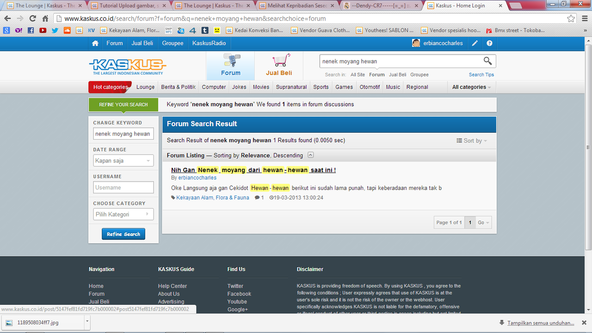Open the help question mark icon
The height and width of the screenshot is (333, 592).
pos(489,43)
